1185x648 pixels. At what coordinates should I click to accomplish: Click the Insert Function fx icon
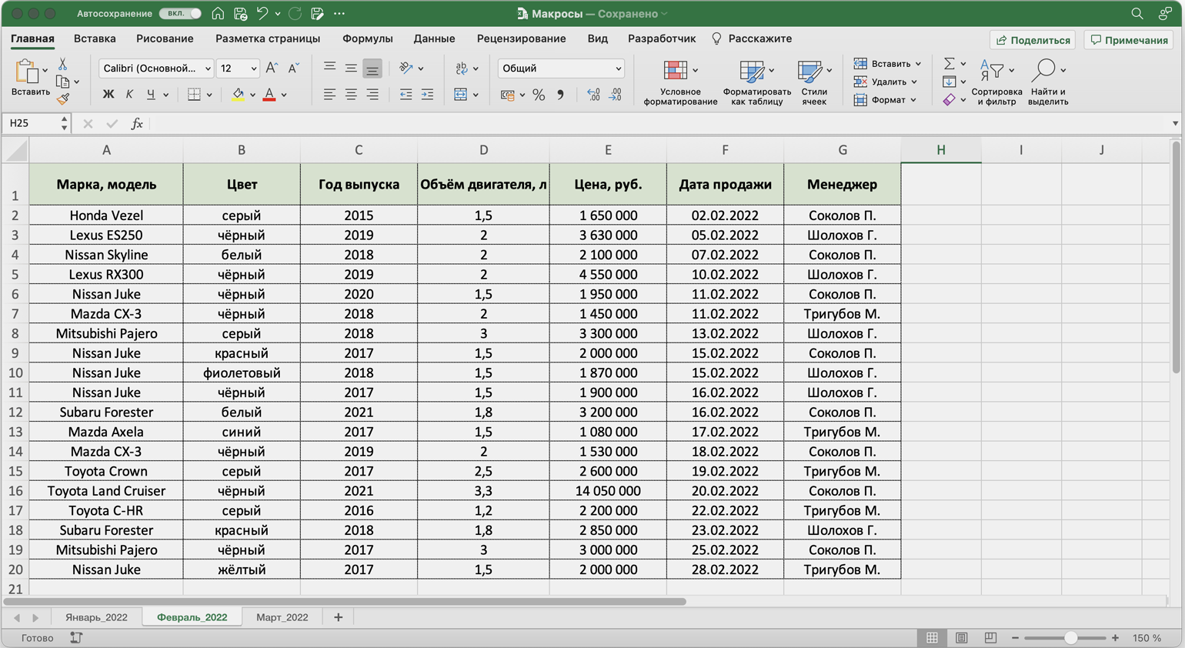[x=137, y=123]
